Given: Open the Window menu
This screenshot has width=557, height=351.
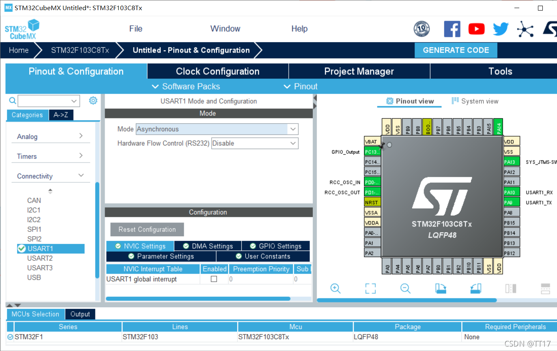Looking at the screenshot, I should pyautogui.click(x=225, y=29).
